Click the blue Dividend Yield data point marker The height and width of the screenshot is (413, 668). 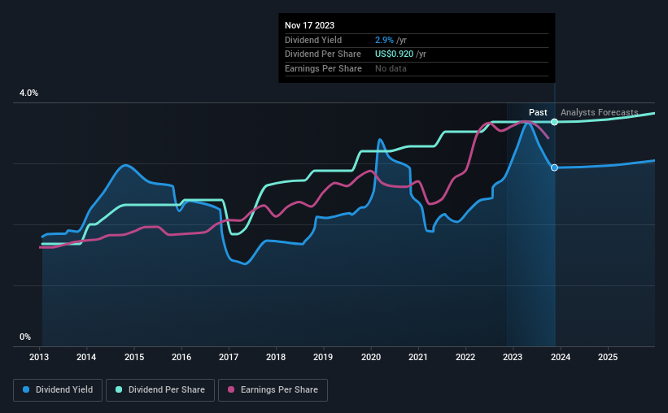click(x=554, y=167)
